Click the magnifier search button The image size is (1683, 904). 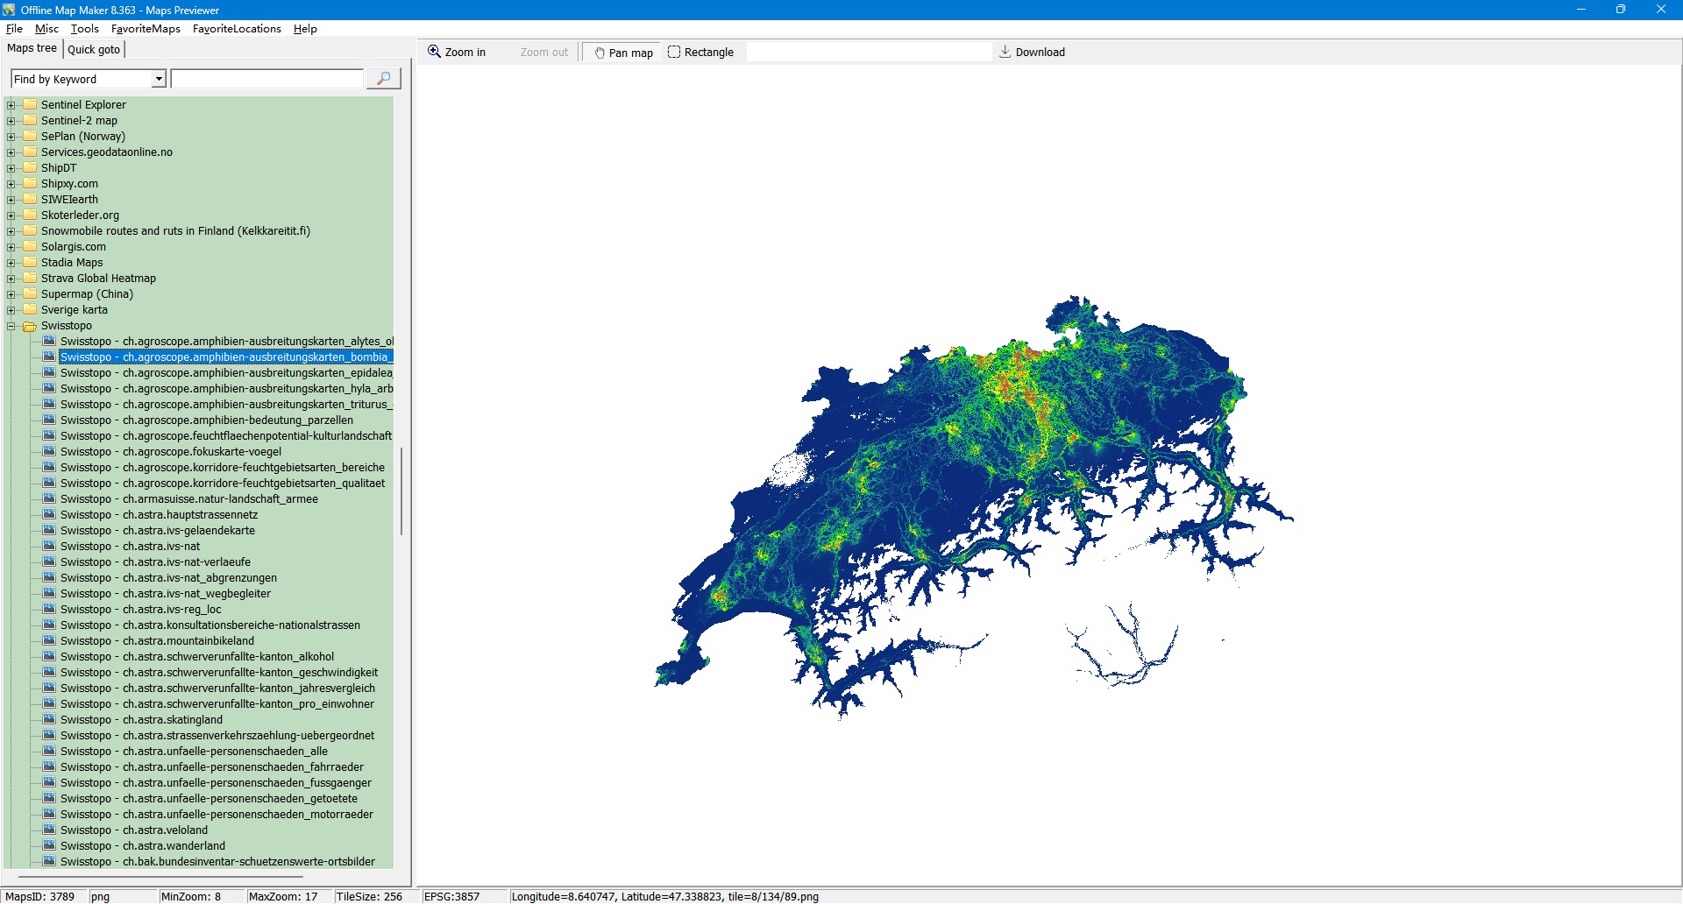(383, 79)
